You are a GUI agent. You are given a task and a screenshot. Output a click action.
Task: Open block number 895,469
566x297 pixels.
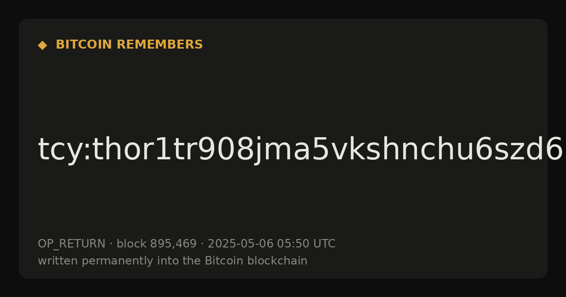coord(173,244)
